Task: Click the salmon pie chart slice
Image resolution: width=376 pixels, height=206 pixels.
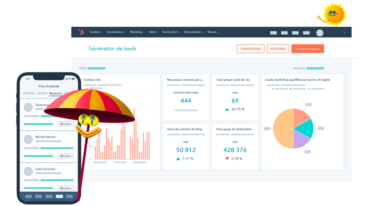Action: (300, 117)
